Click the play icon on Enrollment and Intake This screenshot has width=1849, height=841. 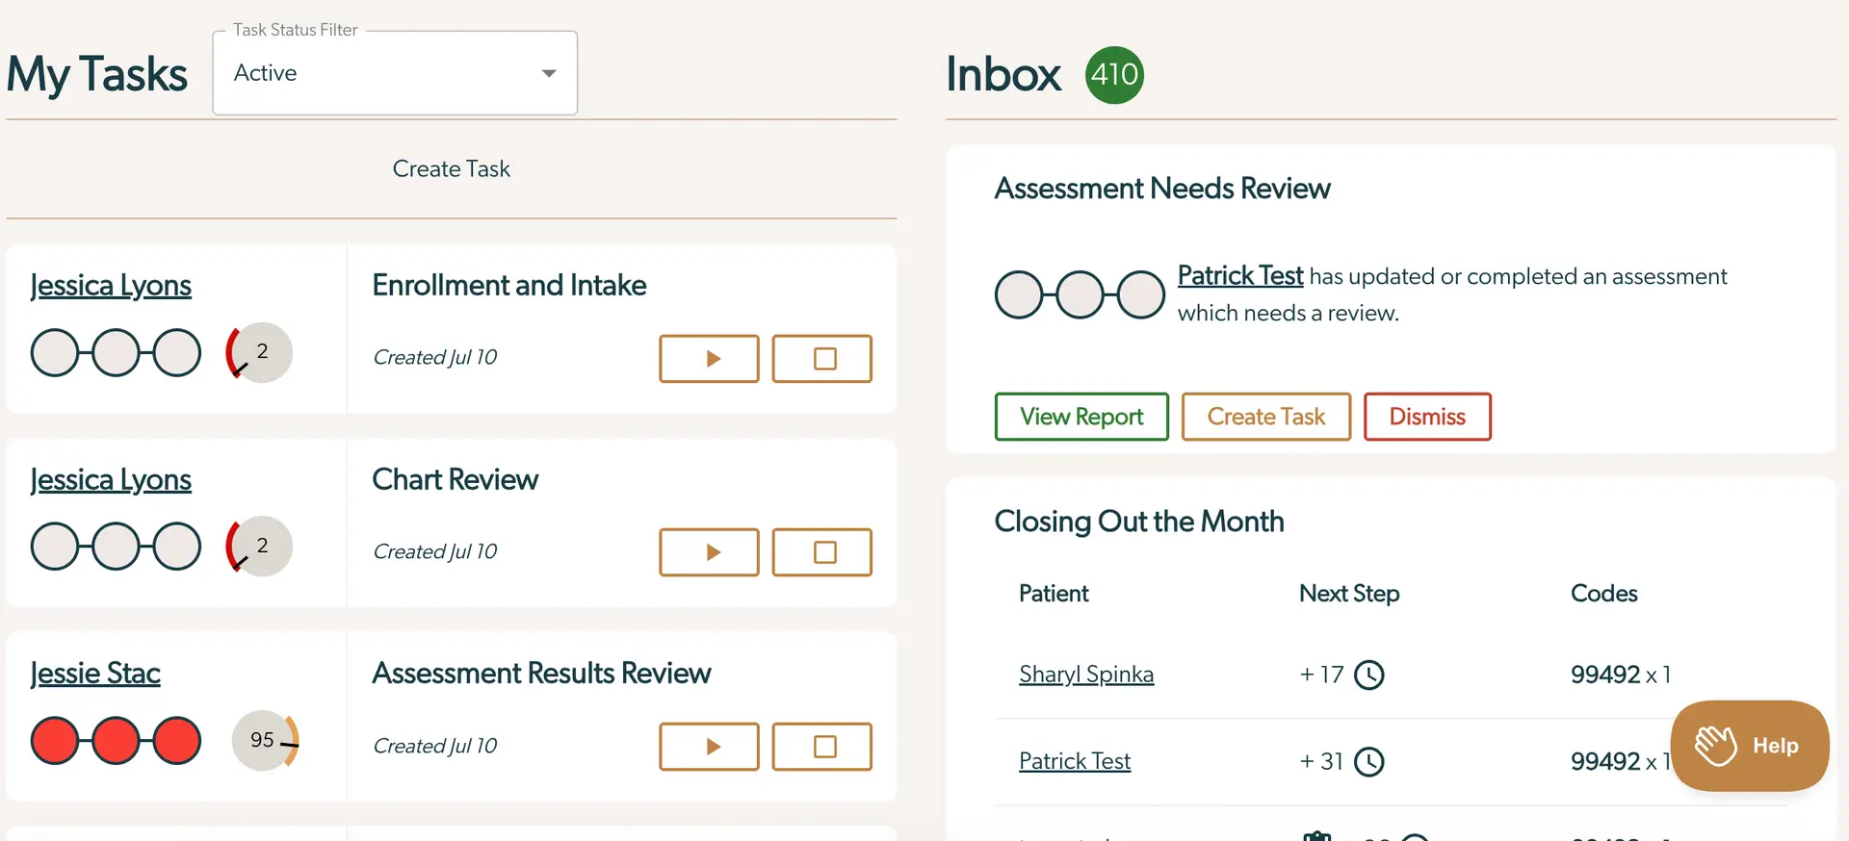click(x=709, y=358)
